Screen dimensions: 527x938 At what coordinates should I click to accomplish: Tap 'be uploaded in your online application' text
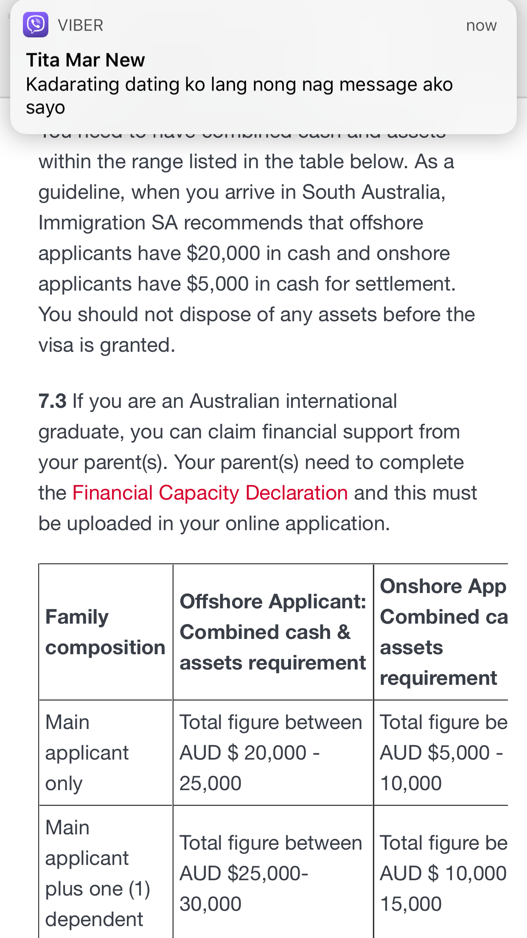click(214, 524)
